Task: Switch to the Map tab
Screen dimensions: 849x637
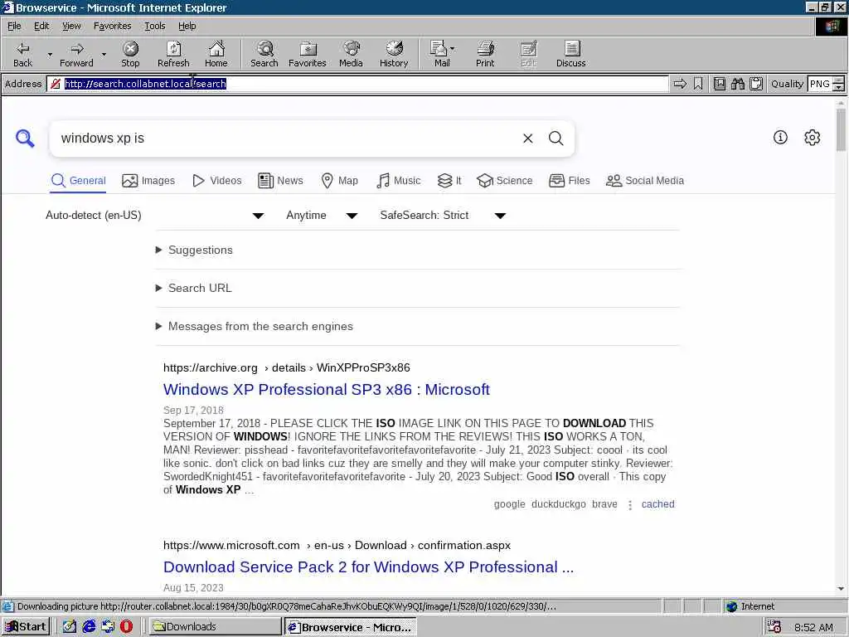Action: coord(339,180)
